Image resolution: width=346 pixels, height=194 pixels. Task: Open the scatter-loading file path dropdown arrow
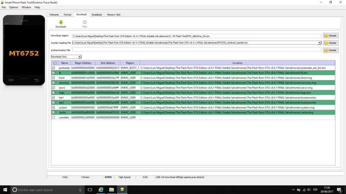tap(319, 43)
